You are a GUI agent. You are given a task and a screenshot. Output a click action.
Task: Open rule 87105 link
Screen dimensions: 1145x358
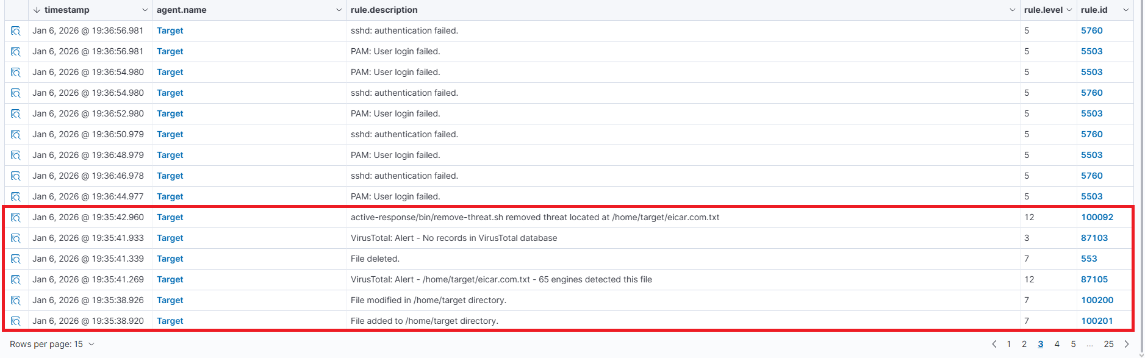click(1094, 279)
